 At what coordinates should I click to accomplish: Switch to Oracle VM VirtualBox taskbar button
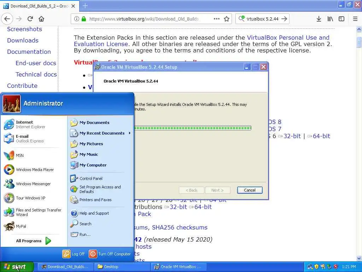(x=179, y=267)
